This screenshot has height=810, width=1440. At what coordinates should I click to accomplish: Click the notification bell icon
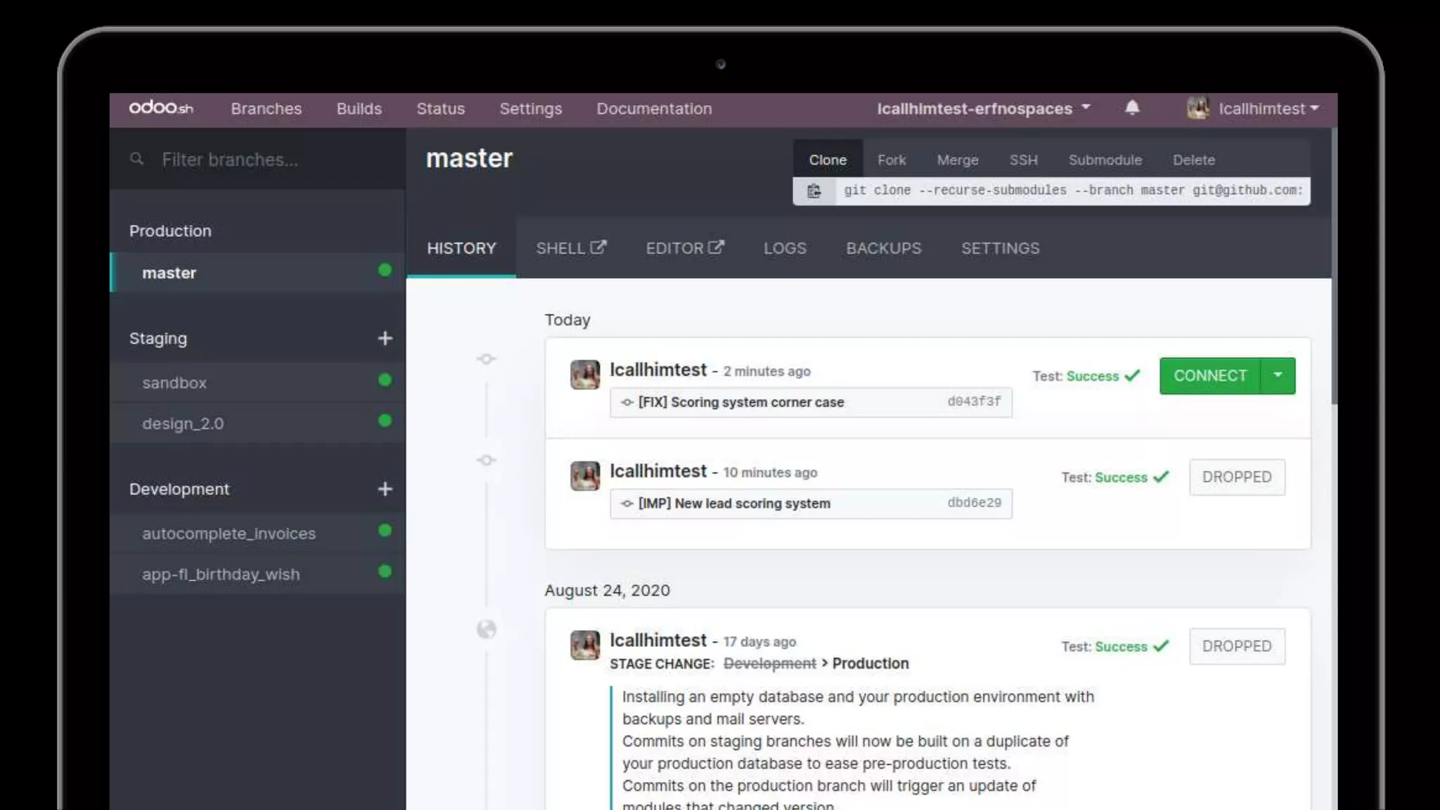click(x=1131, y=108)
